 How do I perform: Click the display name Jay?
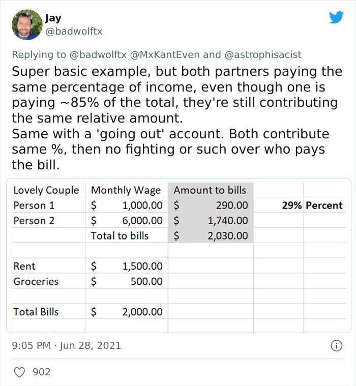53,18
